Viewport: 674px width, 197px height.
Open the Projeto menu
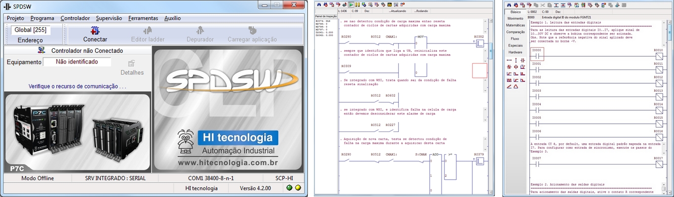pyautogui.click(x=15, y=18)
